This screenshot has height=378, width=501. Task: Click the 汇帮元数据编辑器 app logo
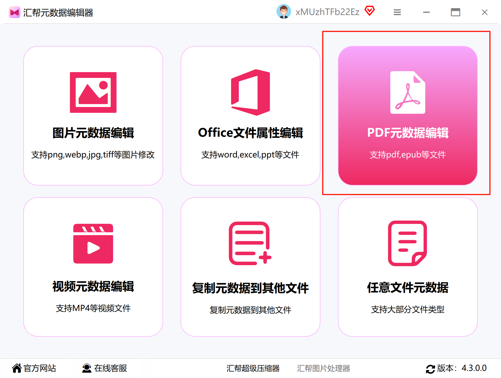pyautogui.click(x=14, y=12)
